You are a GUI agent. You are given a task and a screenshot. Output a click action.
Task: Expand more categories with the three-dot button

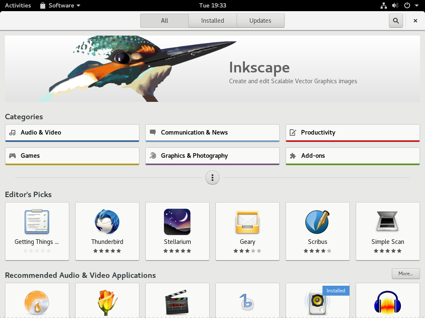212,178
